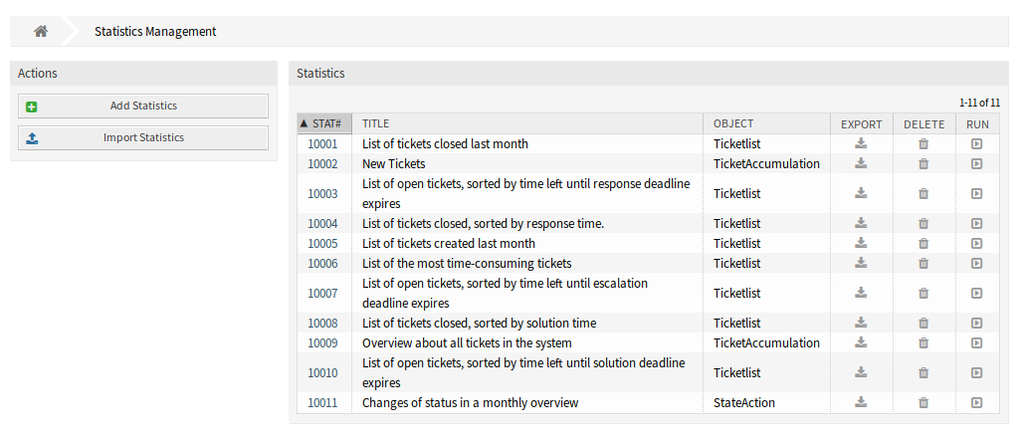
Task: Click the Add Statistics button
Action: (x=143, y=107)
